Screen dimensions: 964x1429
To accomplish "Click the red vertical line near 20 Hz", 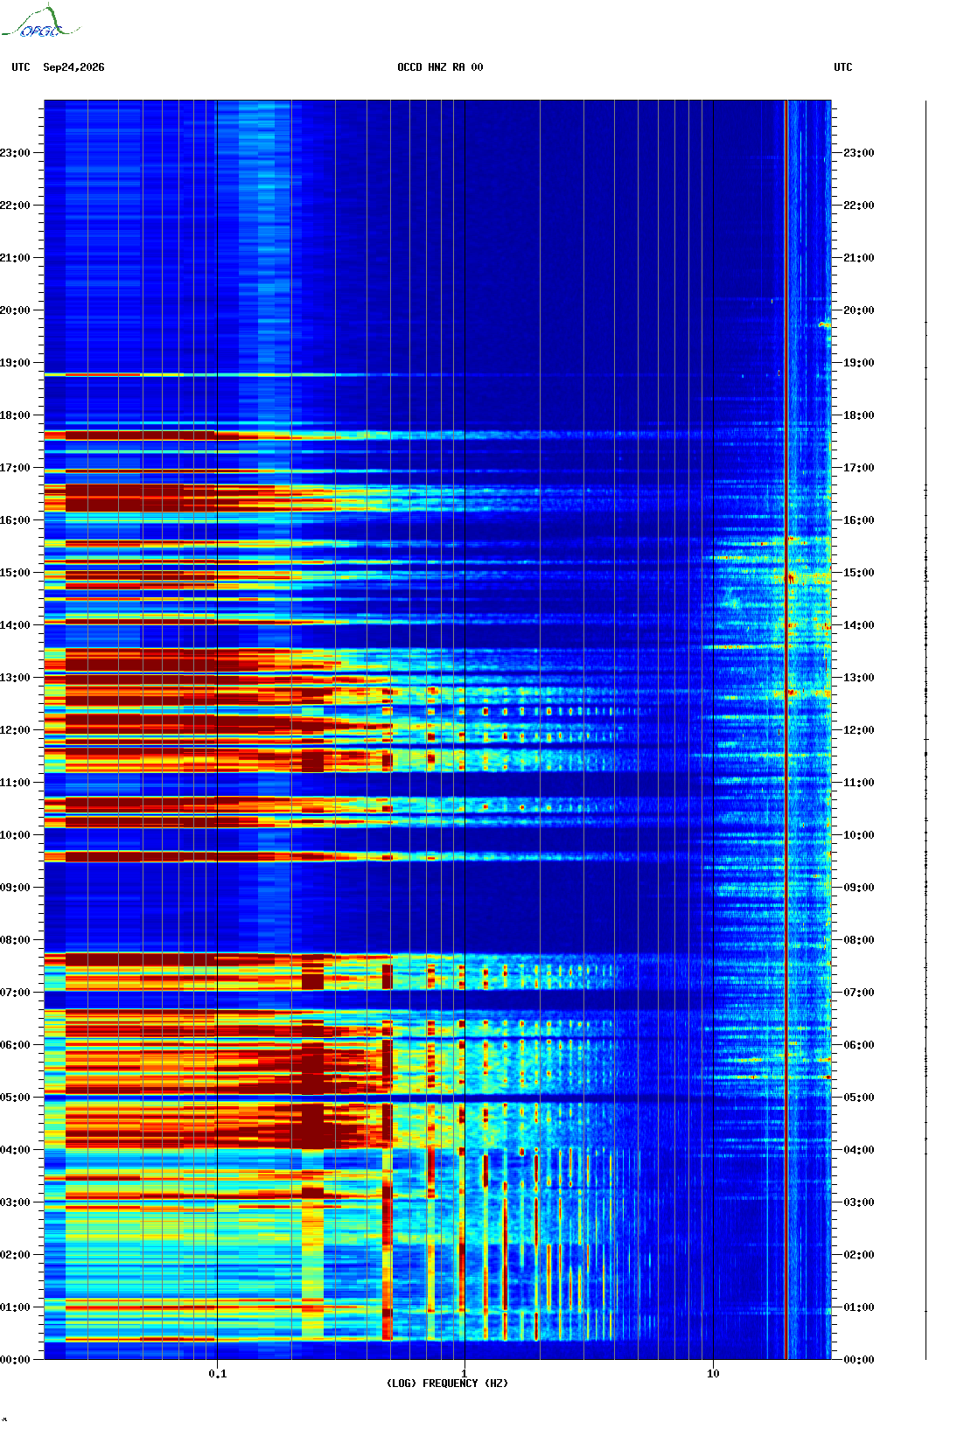I will click(x=786, y=729).
